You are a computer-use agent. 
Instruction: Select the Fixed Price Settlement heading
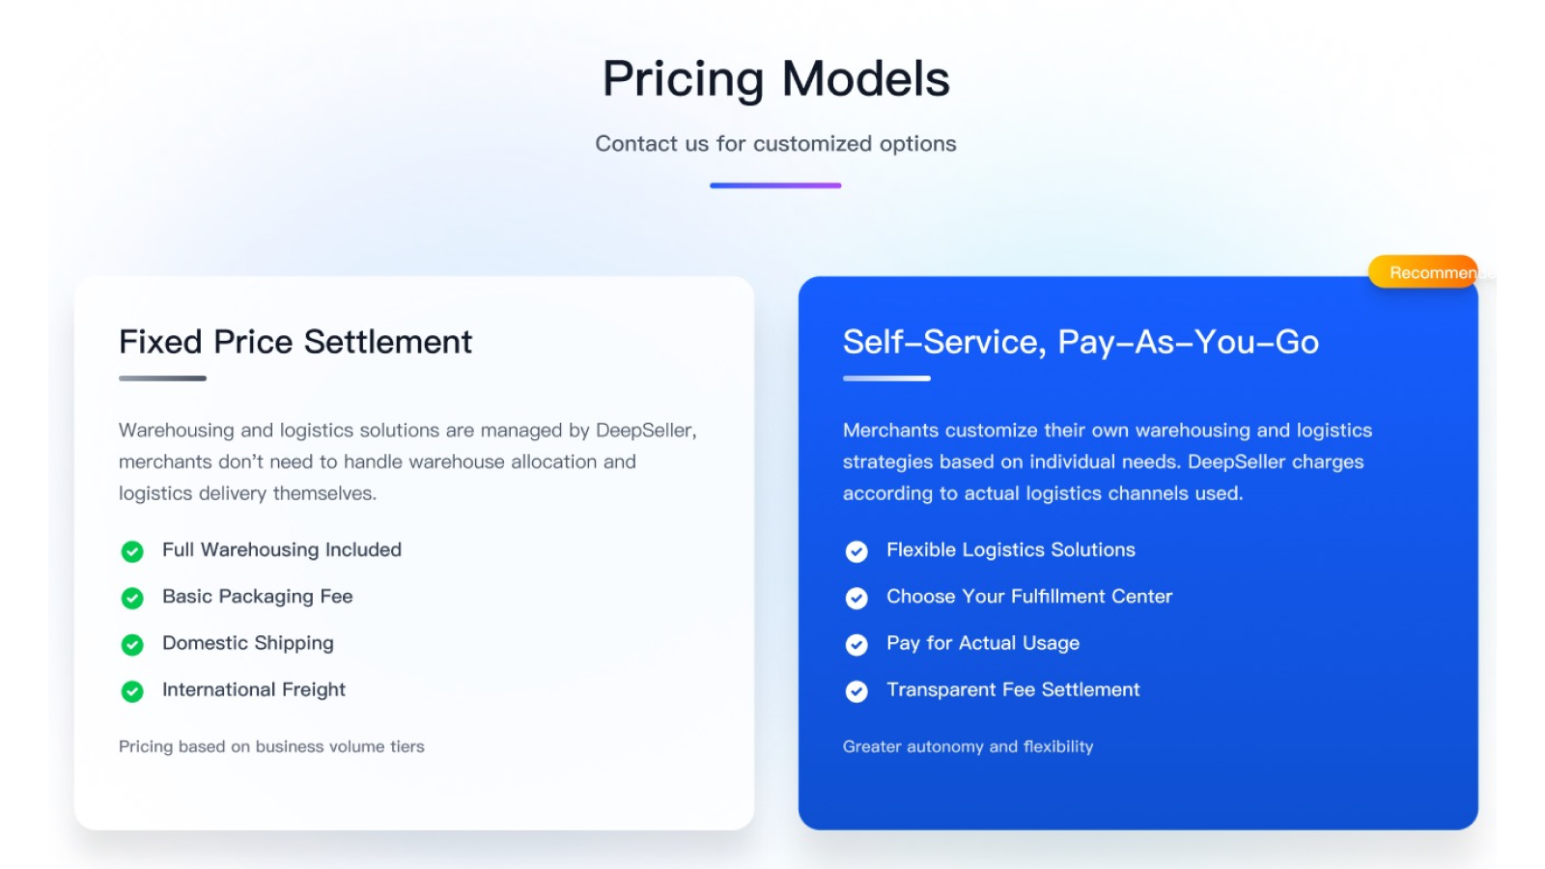tap(295, 342)
